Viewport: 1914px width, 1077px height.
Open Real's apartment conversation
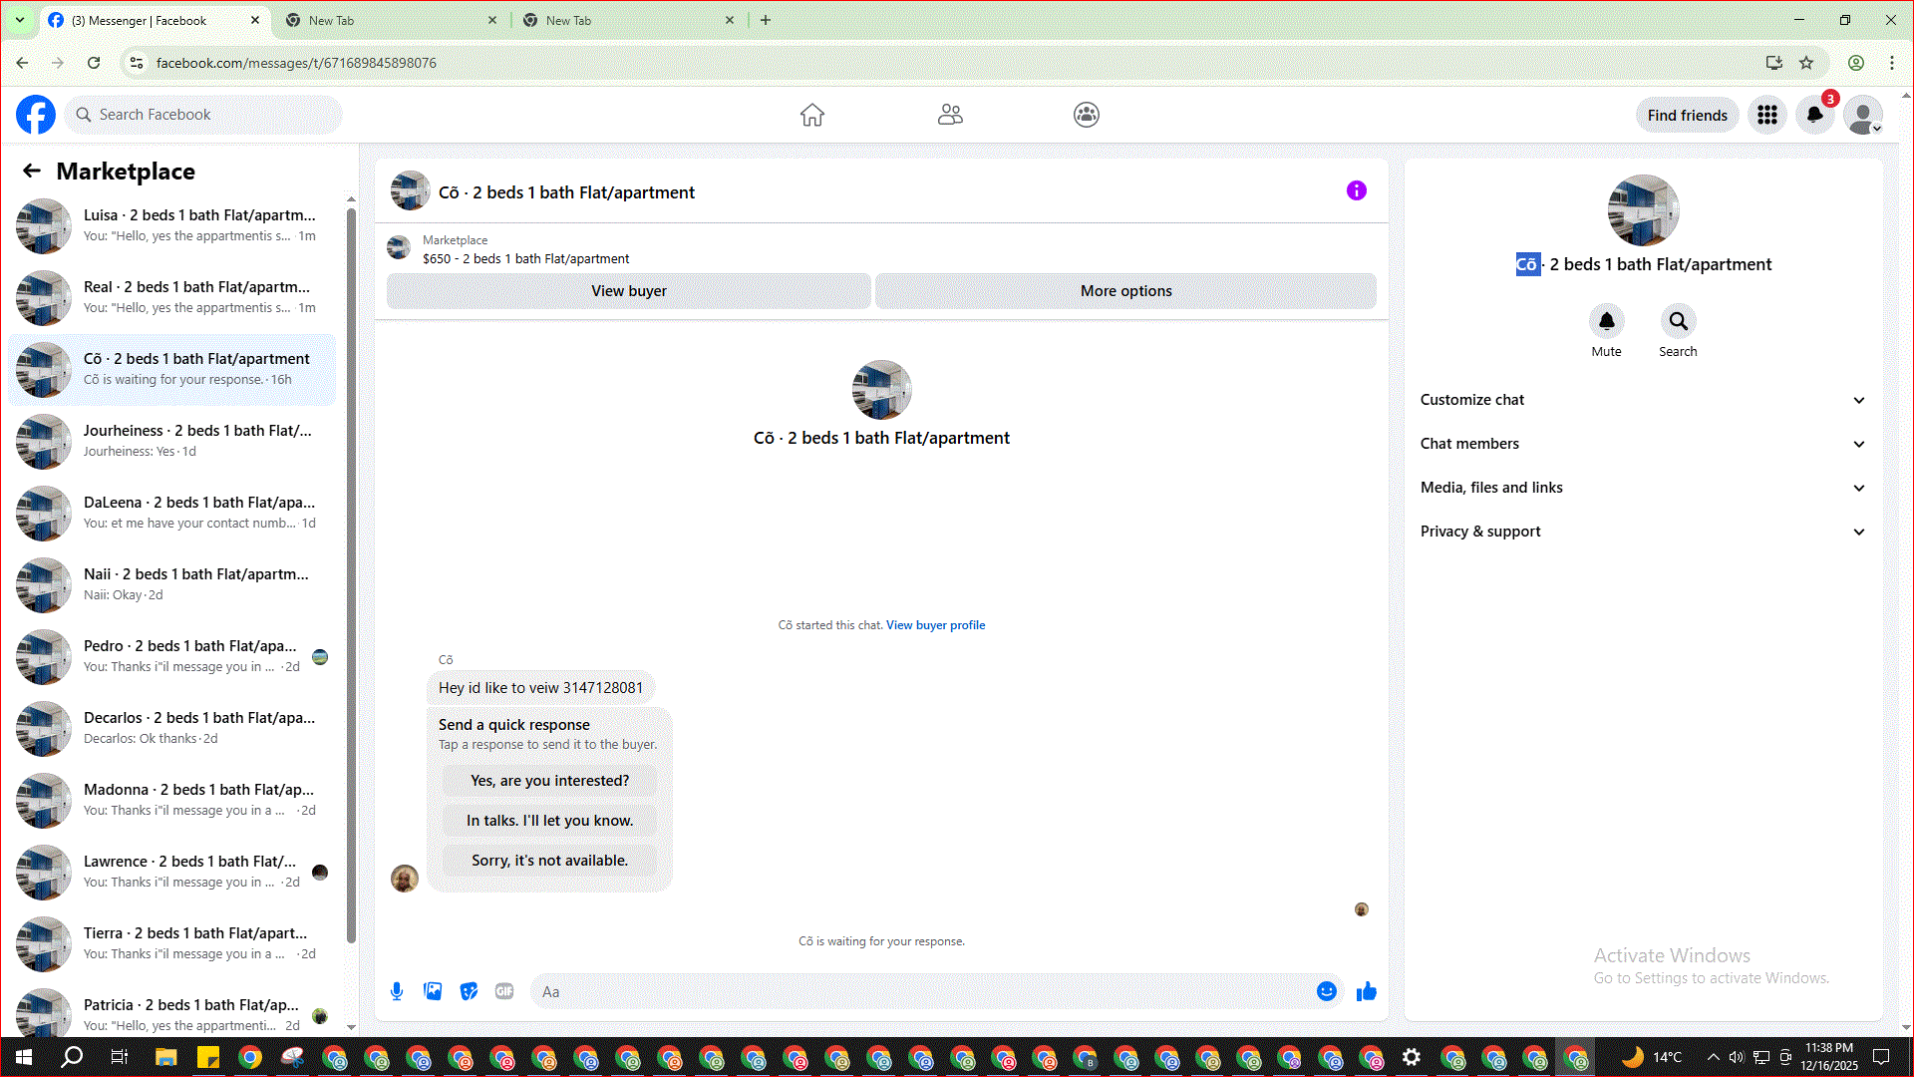point(172,298)
